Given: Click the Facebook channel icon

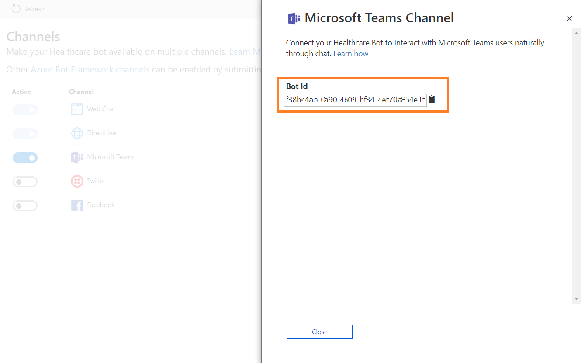Looking at the screenshot, I should (77, 205).
